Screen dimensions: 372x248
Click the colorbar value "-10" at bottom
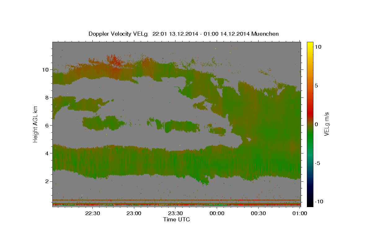pyautogui.click(x=319, y=202)
